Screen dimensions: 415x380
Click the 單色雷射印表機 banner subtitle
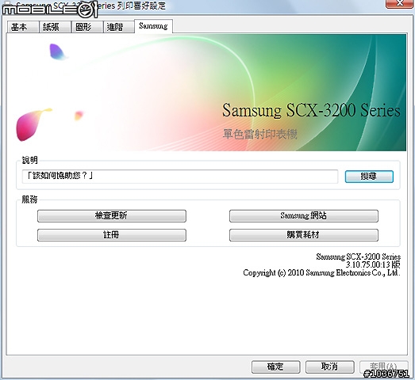260,134
